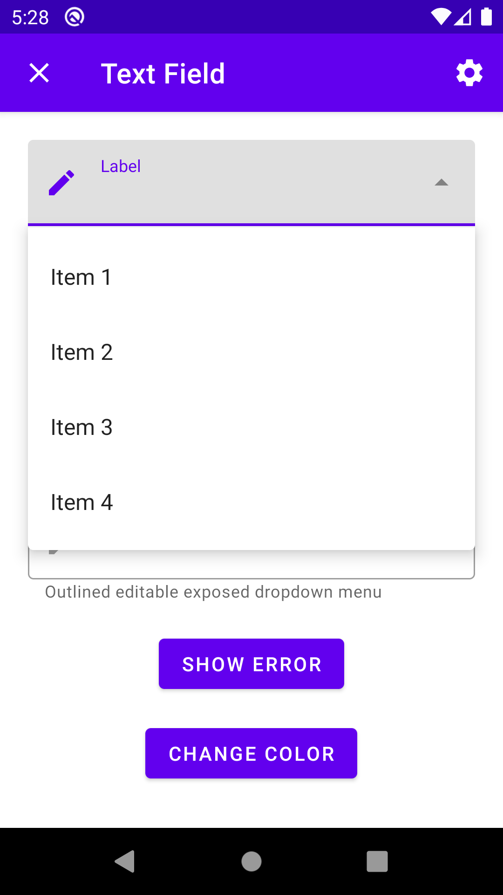Tap the Wi-Fi status icon

441,17
